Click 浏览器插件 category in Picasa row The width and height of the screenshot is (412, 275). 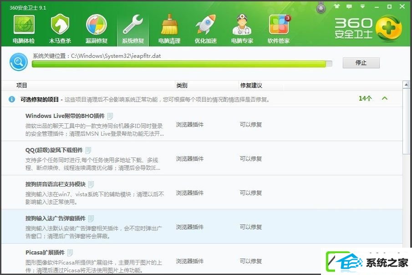point(190,261)
